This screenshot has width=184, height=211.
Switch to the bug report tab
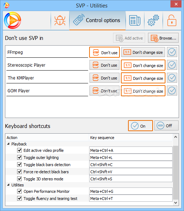[x=60, y=20]
